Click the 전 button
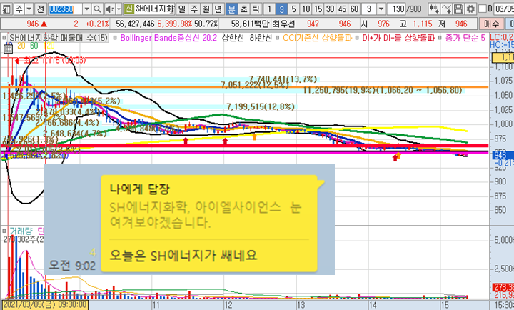This screenshot has height=310, width=514. pyautogui.click(x=40, y=9)
